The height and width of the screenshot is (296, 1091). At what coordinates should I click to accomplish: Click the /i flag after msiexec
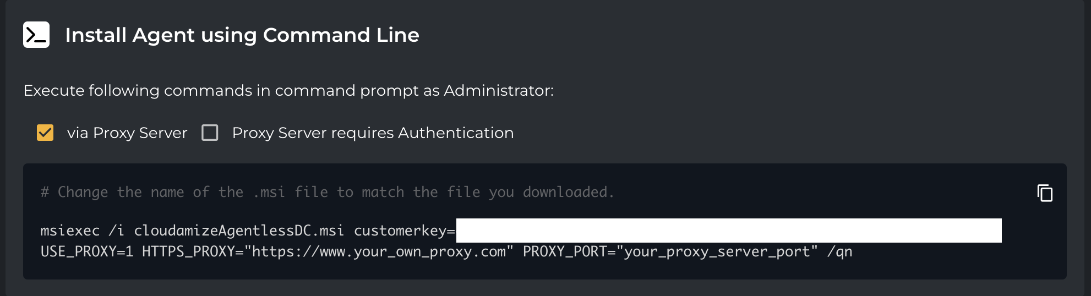[x=117, y=231]
